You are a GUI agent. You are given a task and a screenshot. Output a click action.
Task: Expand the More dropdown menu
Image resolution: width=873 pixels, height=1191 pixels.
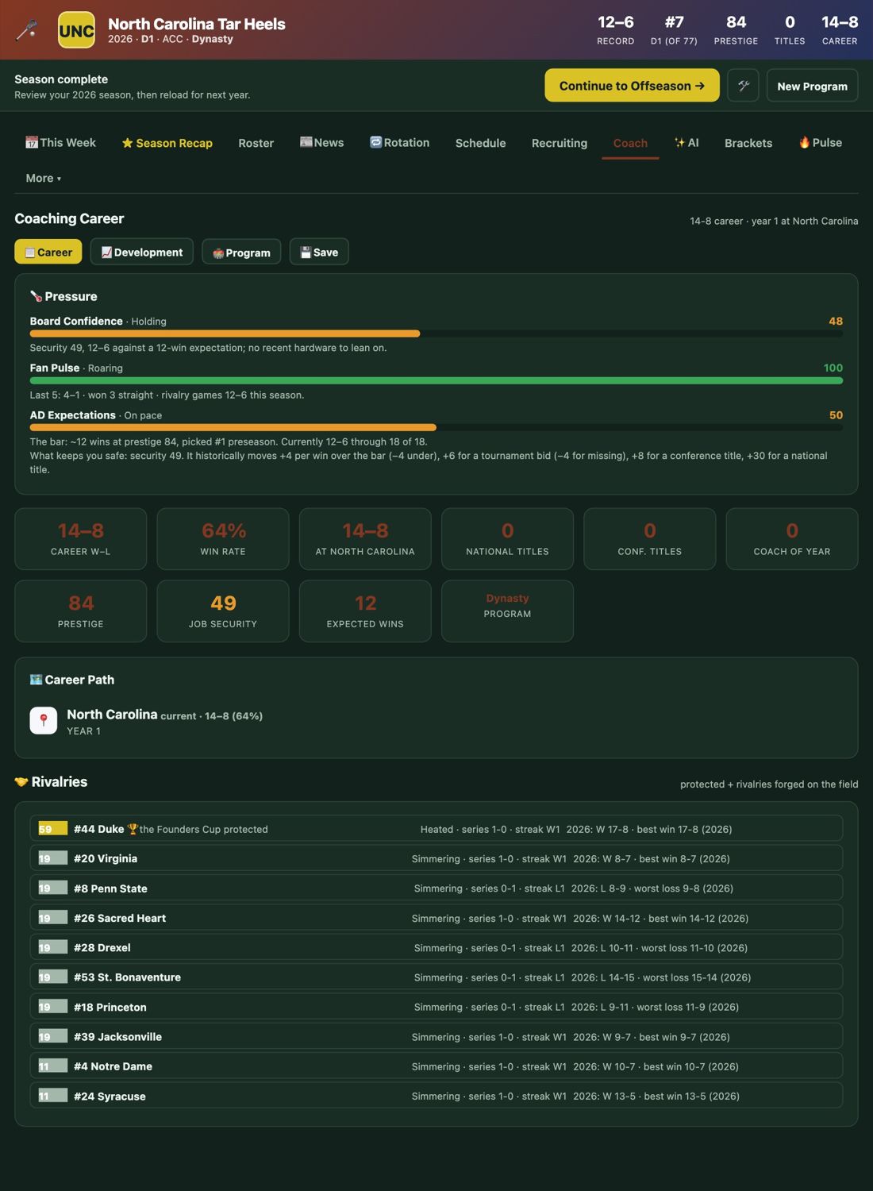(x=43, y=178)
